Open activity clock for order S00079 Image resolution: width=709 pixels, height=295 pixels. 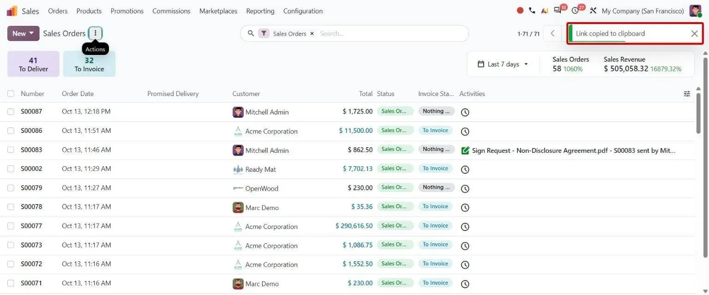tap(465, 189)
